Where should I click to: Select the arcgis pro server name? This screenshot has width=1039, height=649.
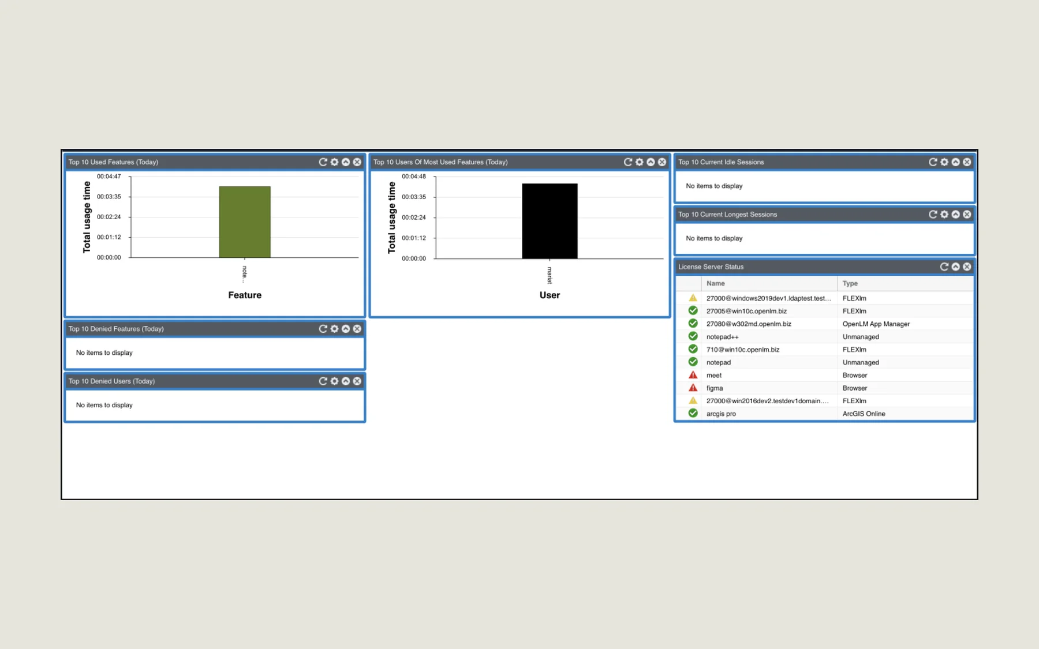(x=721, y=414)
